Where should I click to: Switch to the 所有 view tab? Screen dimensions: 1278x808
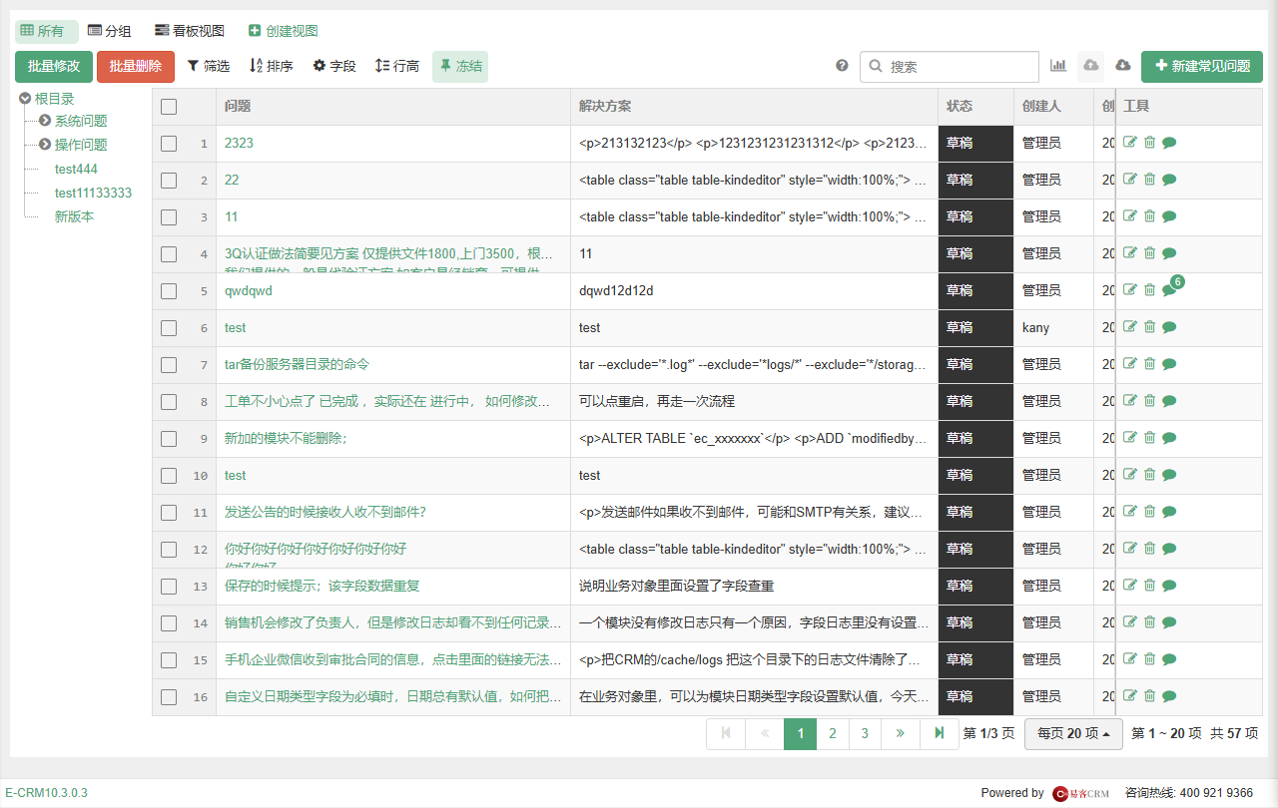pyautogui.click(x=46, y=31)
